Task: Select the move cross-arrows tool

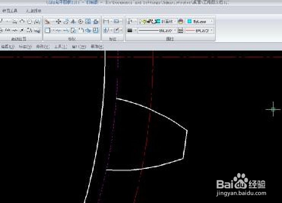Action: coord(58,22)
